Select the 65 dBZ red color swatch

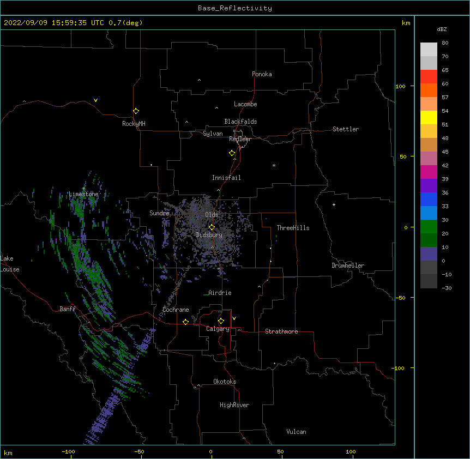pyautogui.click(x=429, y=77)
